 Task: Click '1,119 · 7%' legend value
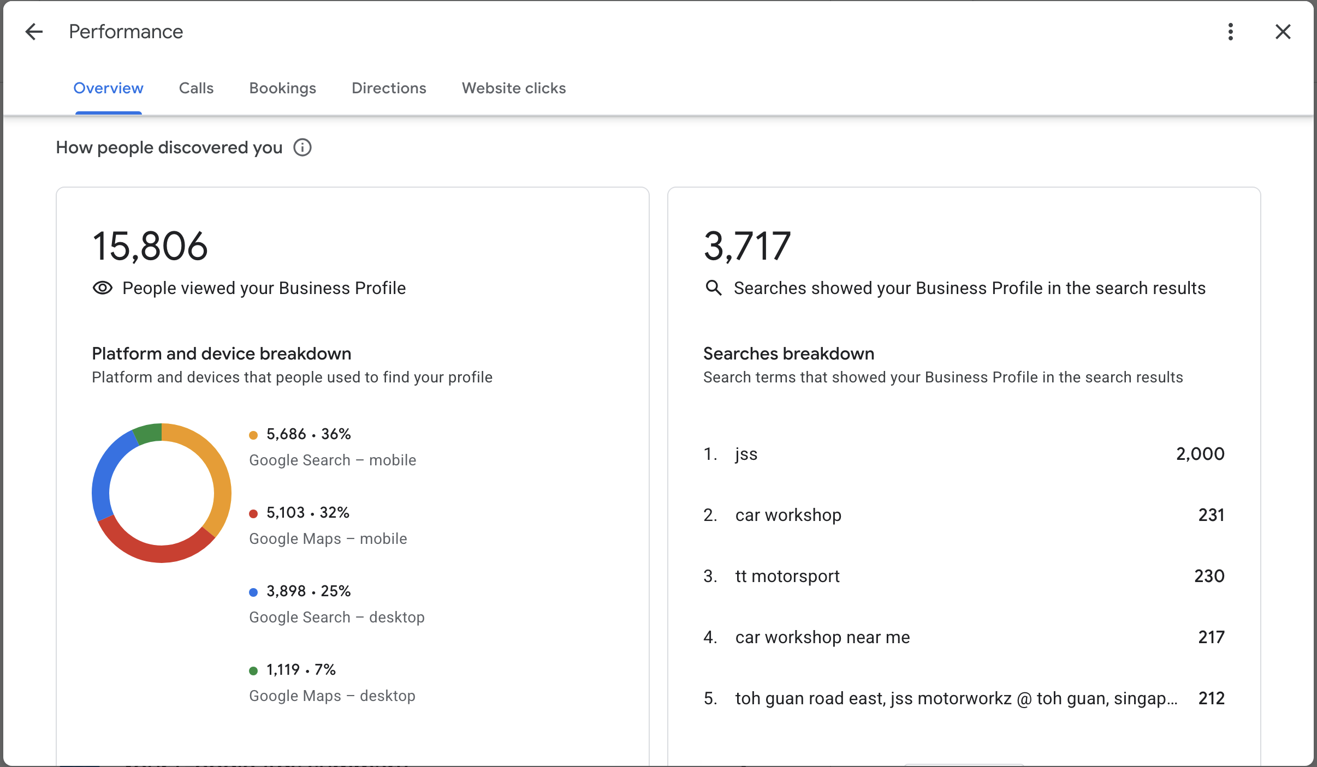pos(301,670)
